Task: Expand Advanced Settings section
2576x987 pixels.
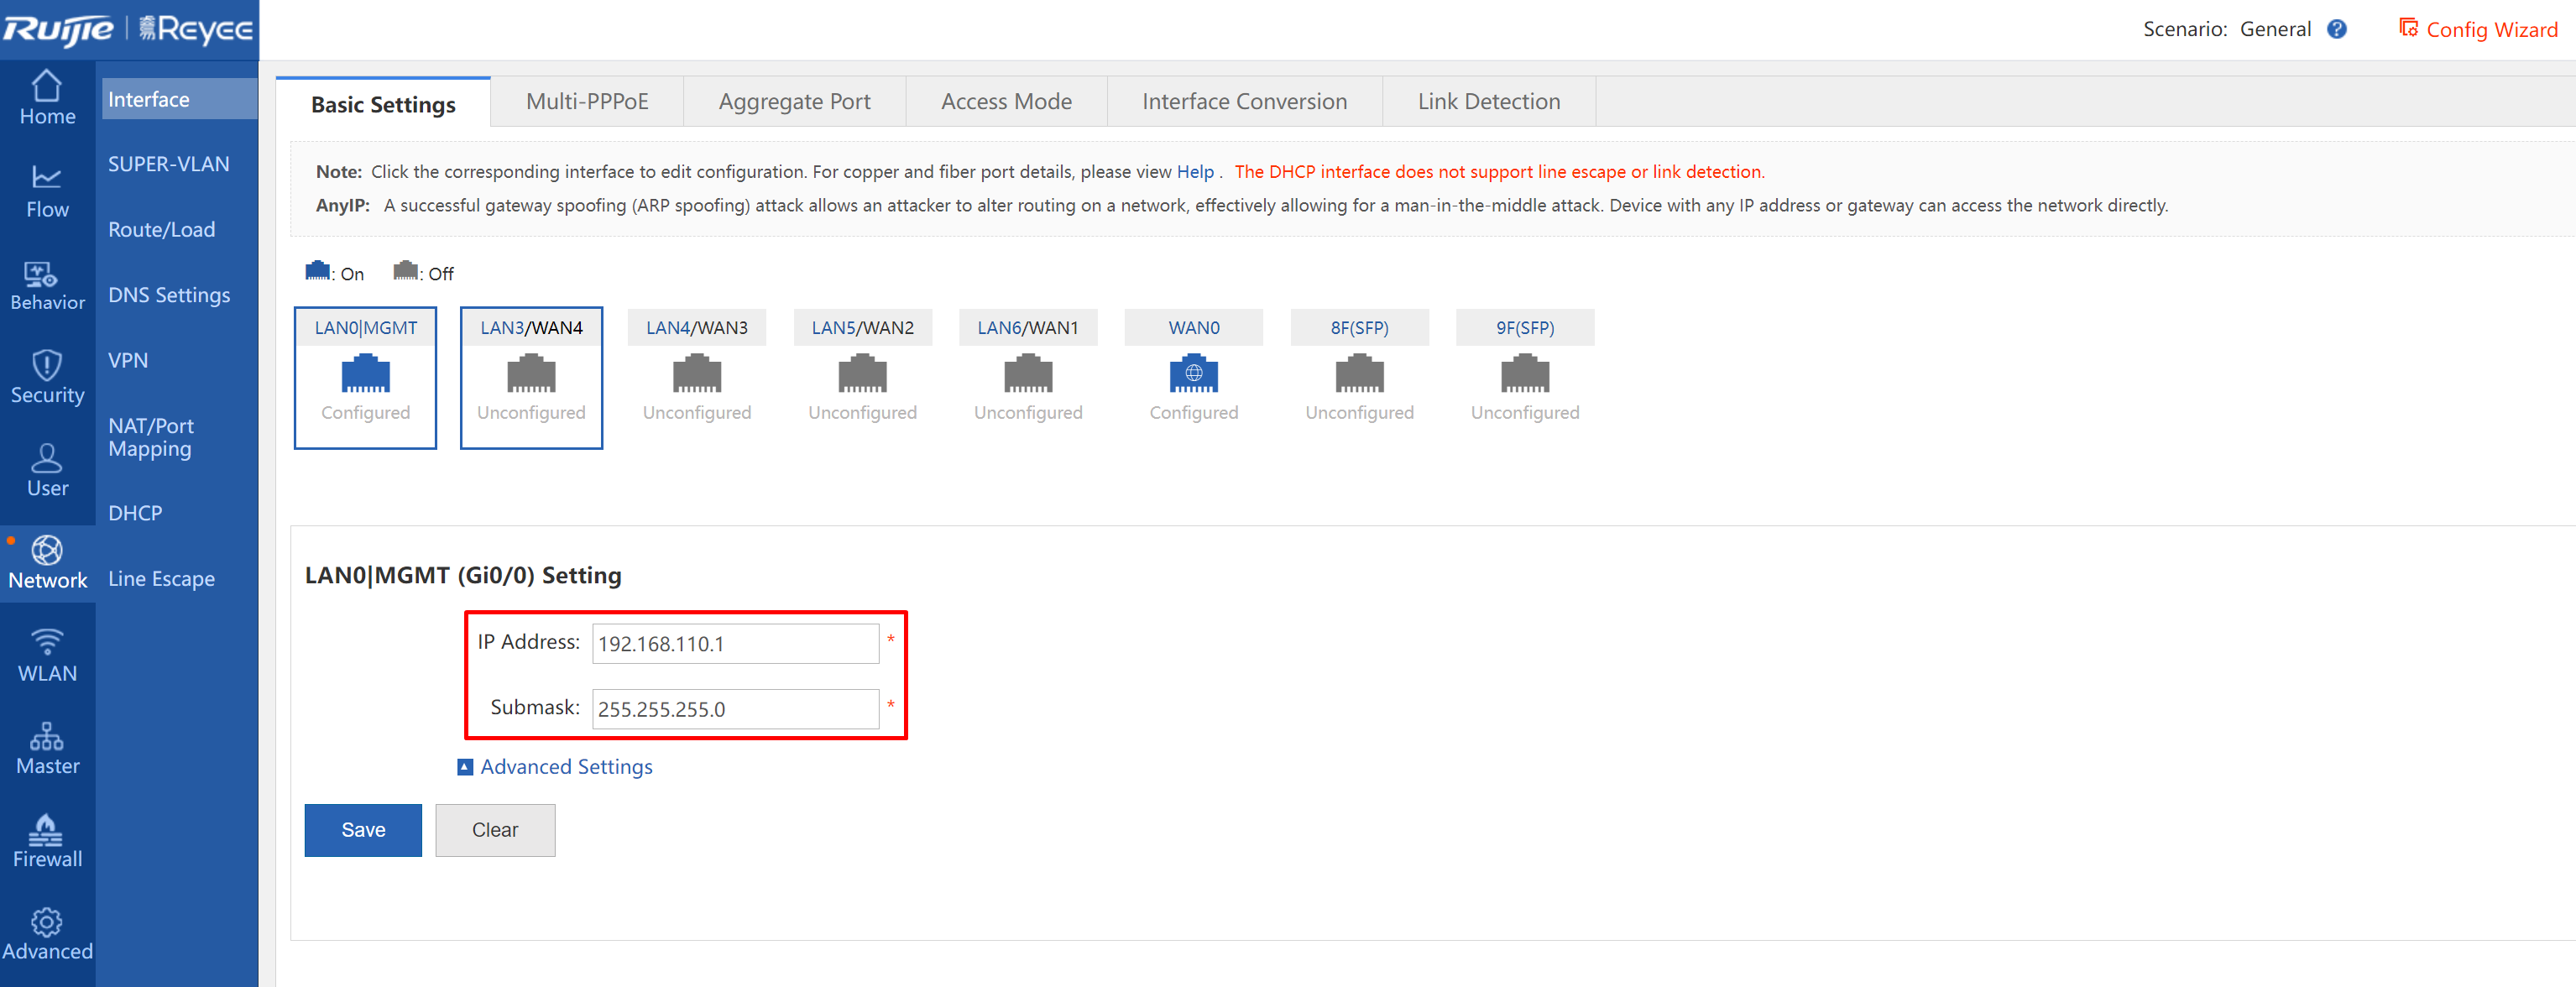Action: [565, 767]
